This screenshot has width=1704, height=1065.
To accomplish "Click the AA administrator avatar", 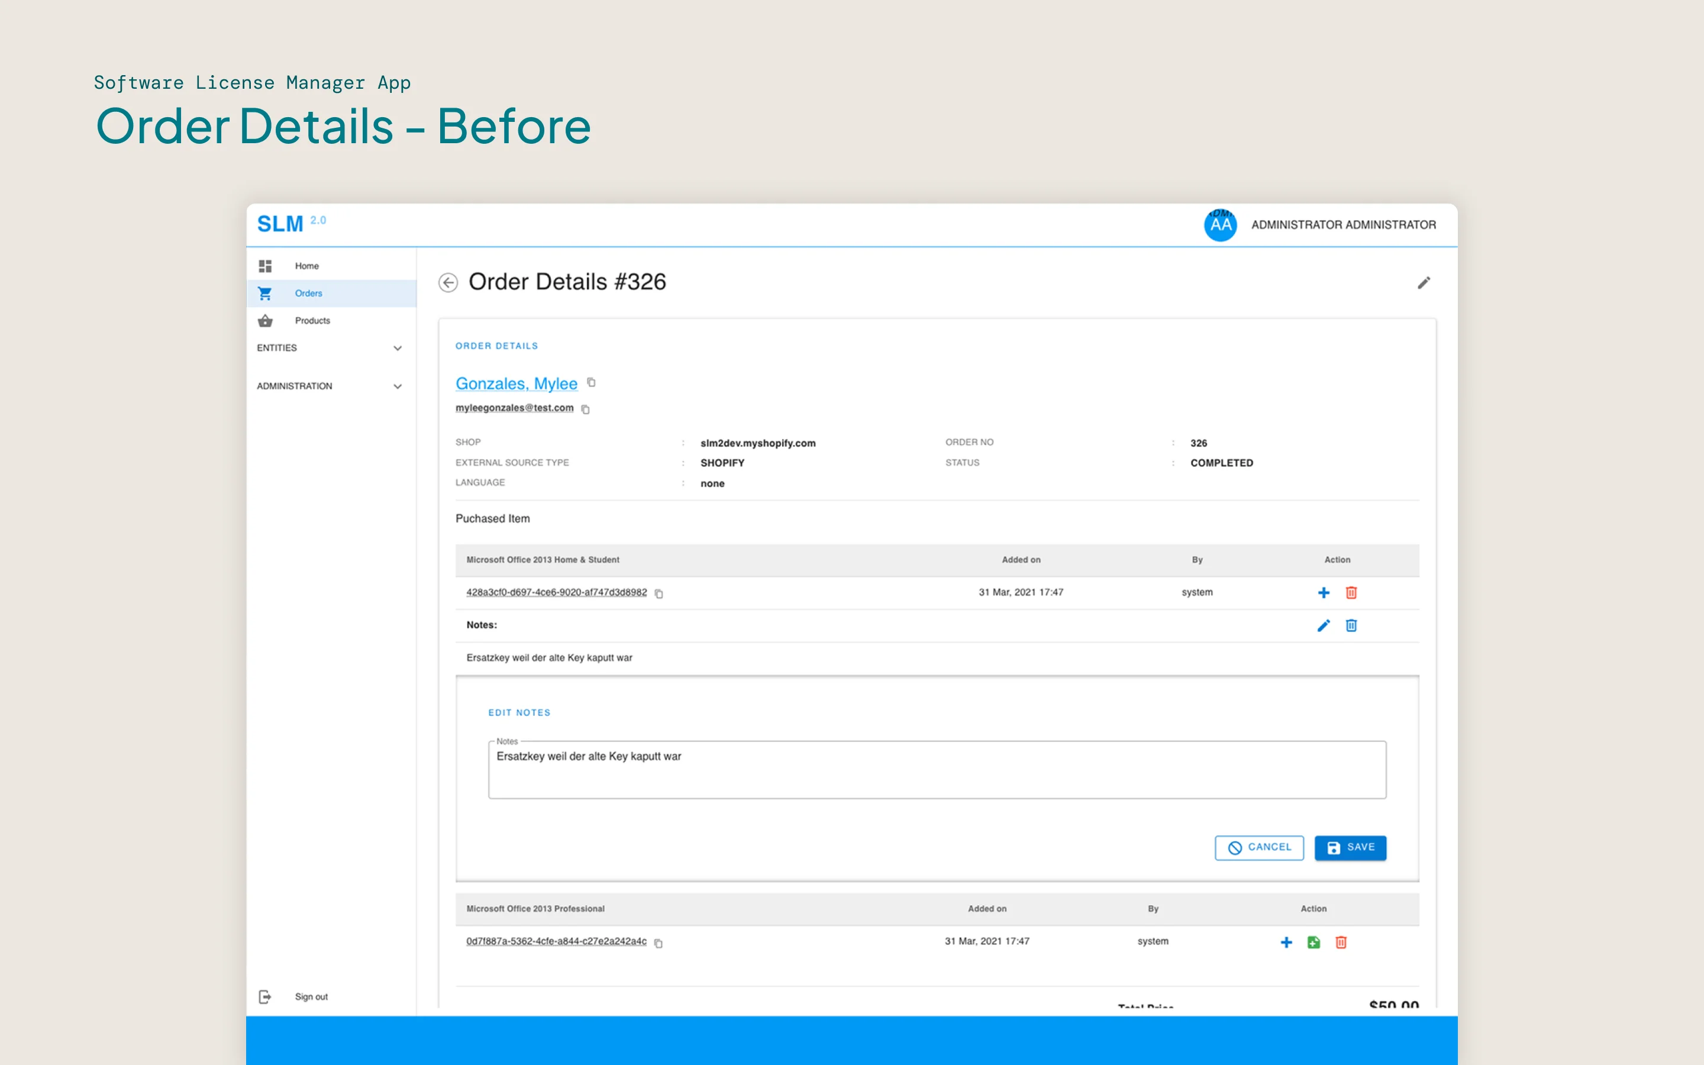I will tap(1220, 225).
